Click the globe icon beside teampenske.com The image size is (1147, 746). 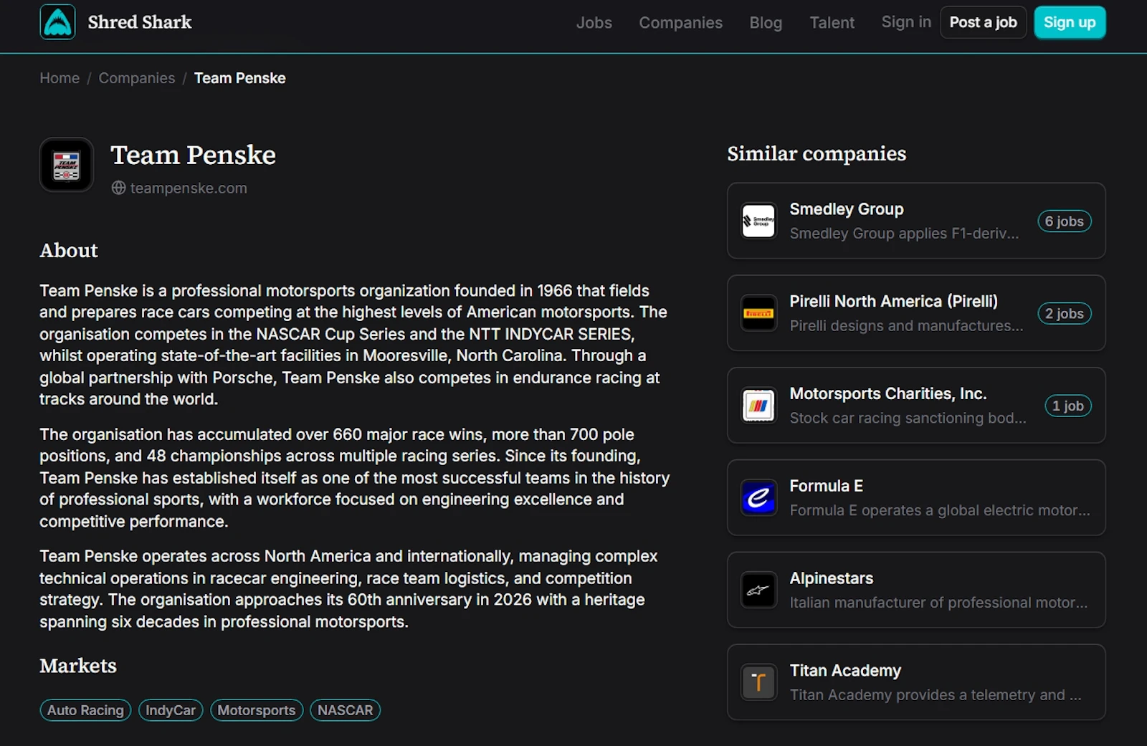118,188
